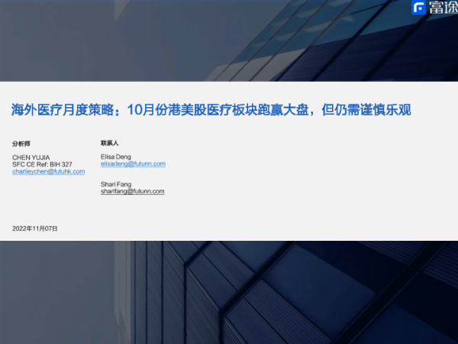Click the white panel area above the title

click(x=229, y=90)
